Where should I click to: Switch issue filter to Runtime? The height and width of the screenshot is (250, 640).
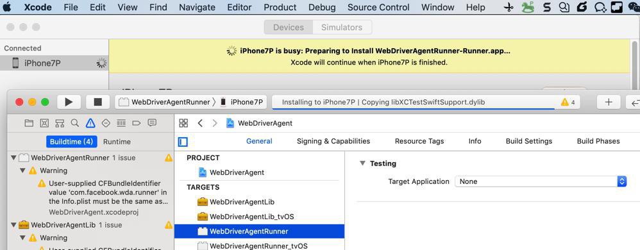pos(117,142)
